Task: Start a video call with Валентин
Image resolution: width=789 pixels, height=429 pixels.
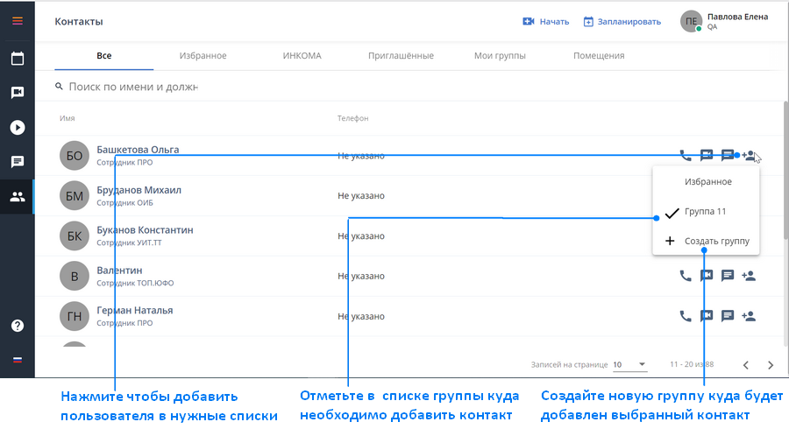Action: [707, 275]
